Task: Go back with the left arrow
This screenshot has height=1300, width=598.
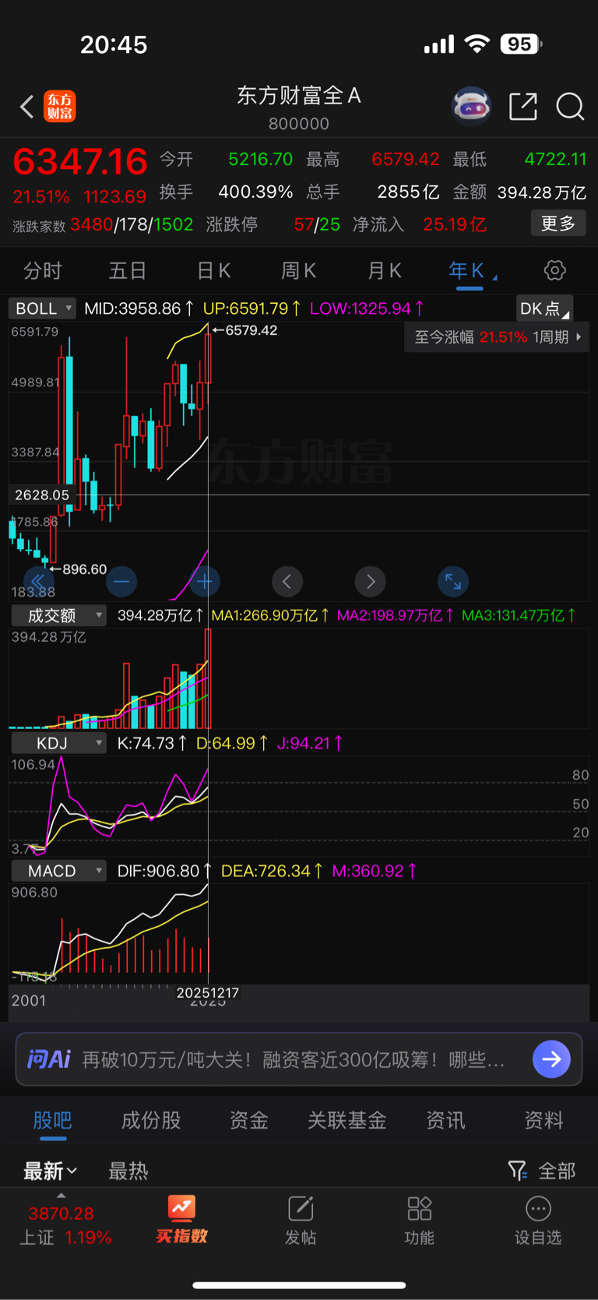Action: (x=26, y=107)
